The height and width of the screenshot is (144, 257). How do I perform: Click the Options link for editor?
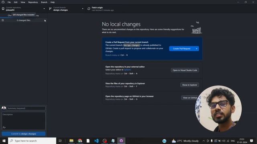click(x=127, y=70)
